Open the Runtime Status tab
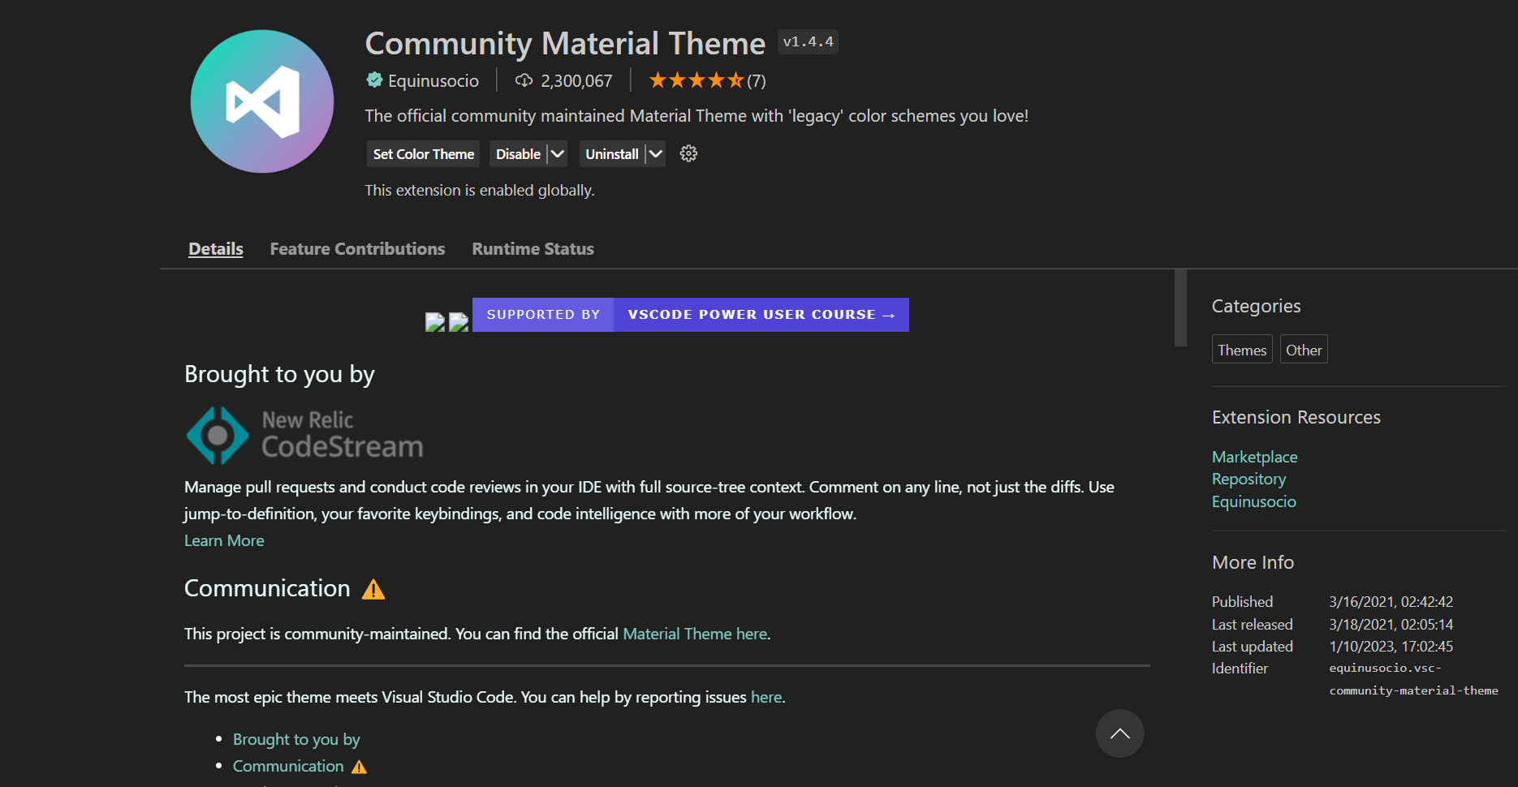The width and height of the screenshot is (1518, 787). [533, 248]
